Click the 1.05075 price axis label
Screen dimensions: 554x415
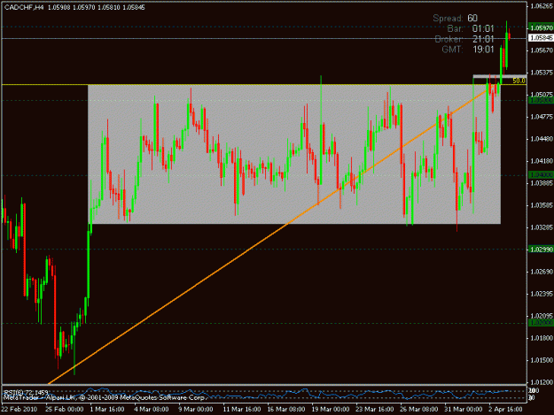point(542,95)
